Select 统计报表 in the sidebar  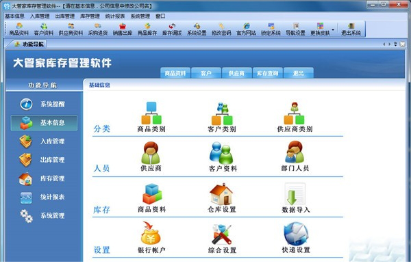(43, 198)
